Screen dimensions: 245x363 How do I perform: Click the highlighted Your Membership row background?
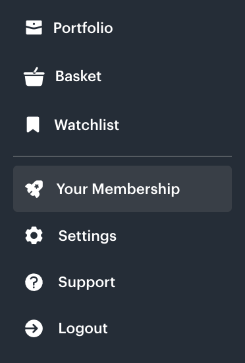[122, 189]
